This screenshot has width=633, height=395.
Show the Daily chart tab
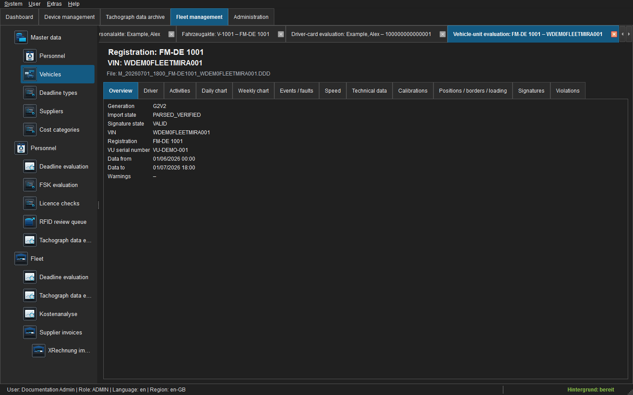215,91
